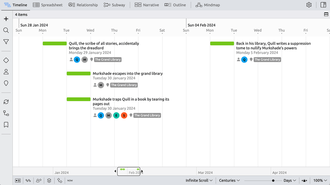Click the sync arrows icon in sidebar
The height and width of the screenshot is (185, 330).
[x=6, y=102]
